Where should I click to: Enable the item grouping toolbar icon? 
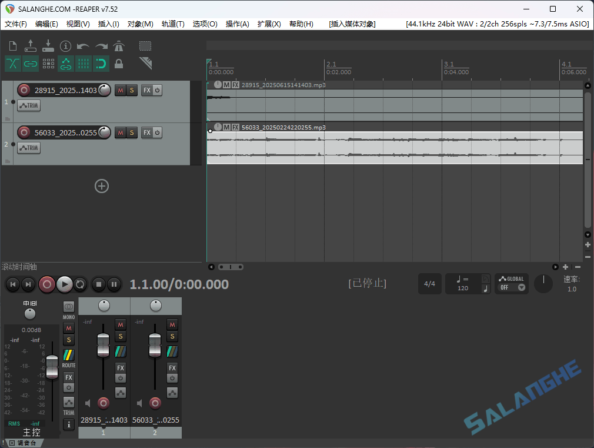[x=30, y=63]
